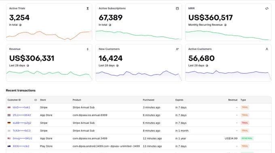Open customer XI0X••••clk2
Screen dimensions: 275x153
(21, 146)
